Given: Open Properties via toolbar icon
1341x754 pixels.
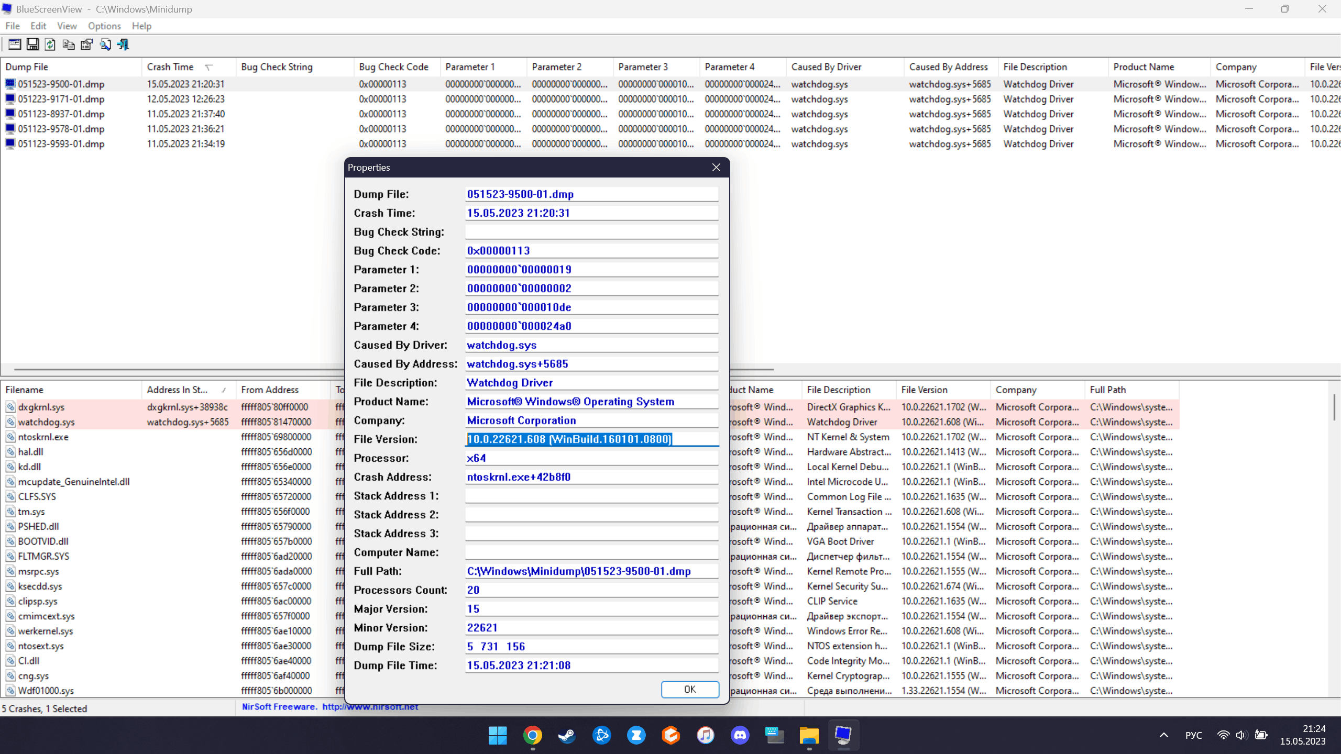Looking at the screenshot, I should pos(86,45).
